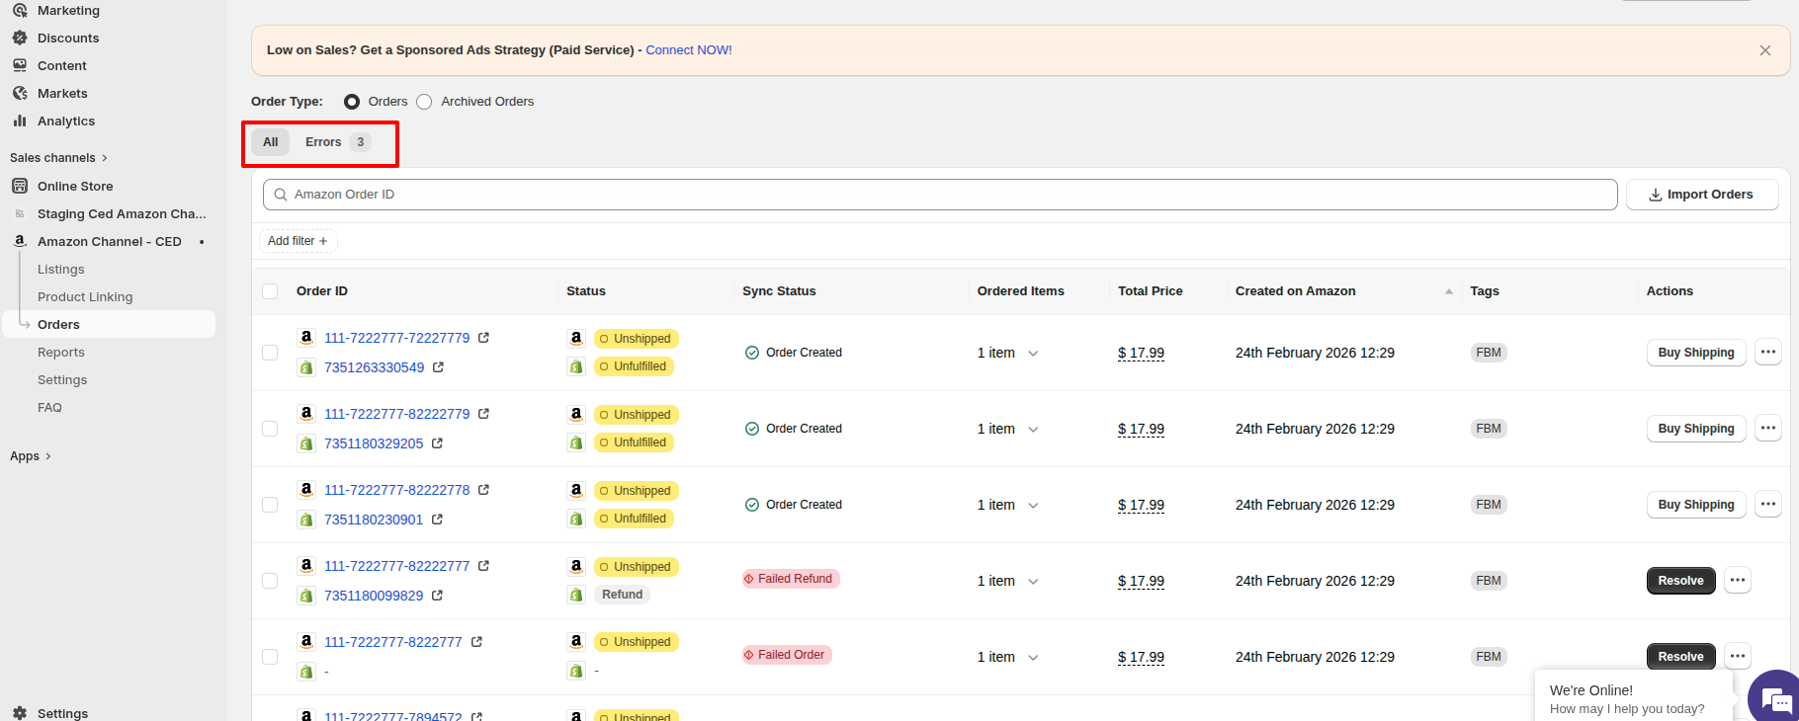Image resolution: width=1799 pixels, height=721 pixels.
Task: Expand ordered items for order 111-7222777-82222777
Action: [1033, 582]
